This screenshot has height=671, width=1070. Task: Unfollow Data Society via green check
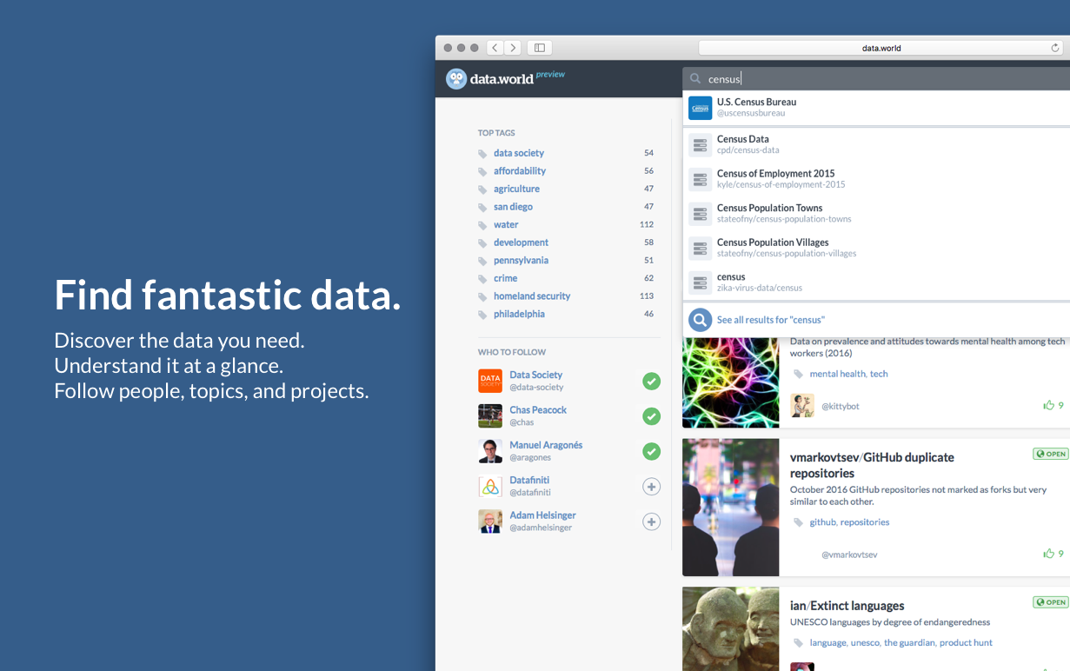click(651, 381)
